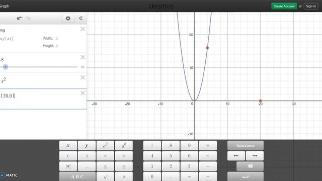Move cursor left with arrow key
This screenshot has width=322, height=181.
[236, 156]
